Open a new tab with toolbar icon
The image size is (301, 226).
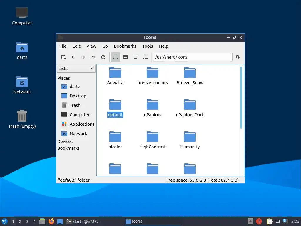[x=63, y=57]
